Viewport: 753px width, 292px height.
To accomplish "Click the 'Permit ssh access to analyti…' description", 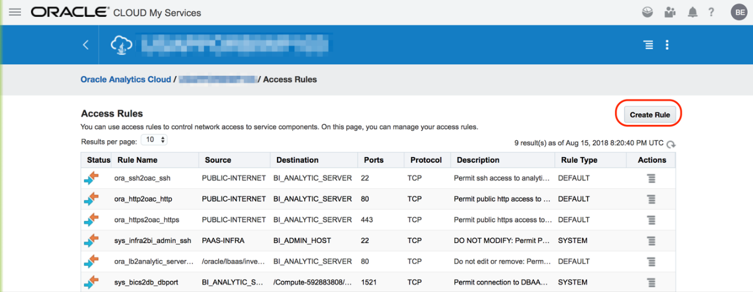I will pos(502,178).
